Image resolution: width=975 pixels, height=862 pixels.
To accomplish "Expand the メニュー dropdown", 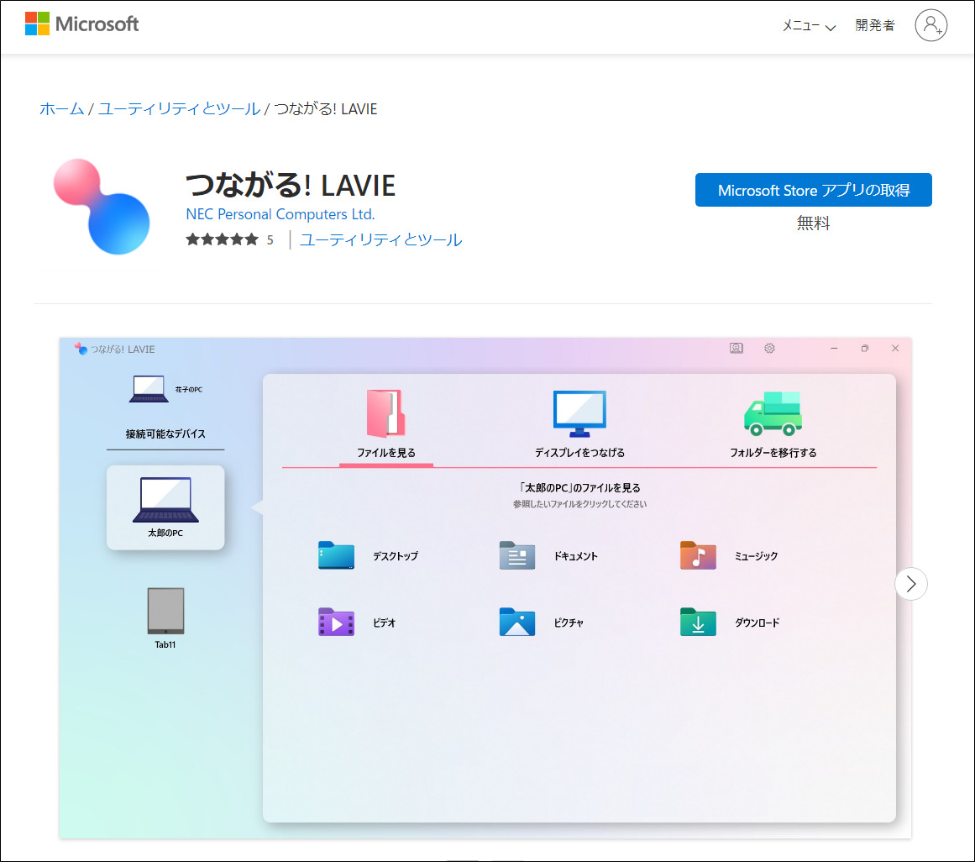I will pyautogui.click(x=809, y=26).
